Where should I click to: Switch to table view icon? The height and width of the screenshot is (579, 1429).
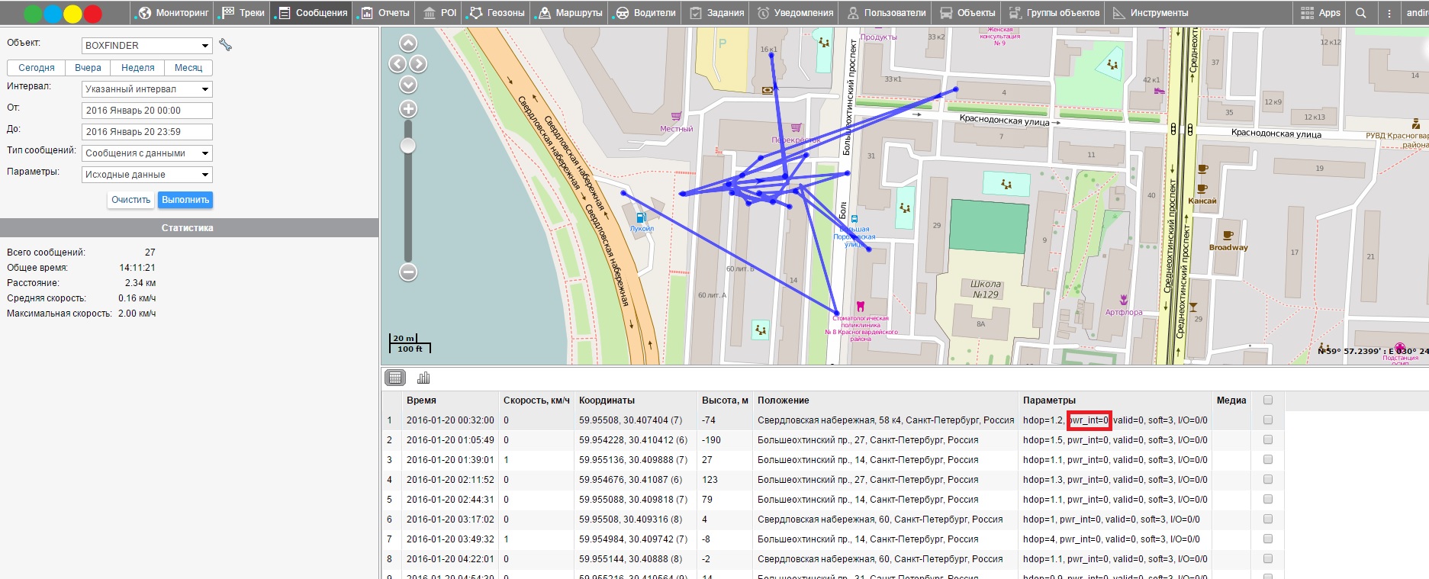click(395, 378)
